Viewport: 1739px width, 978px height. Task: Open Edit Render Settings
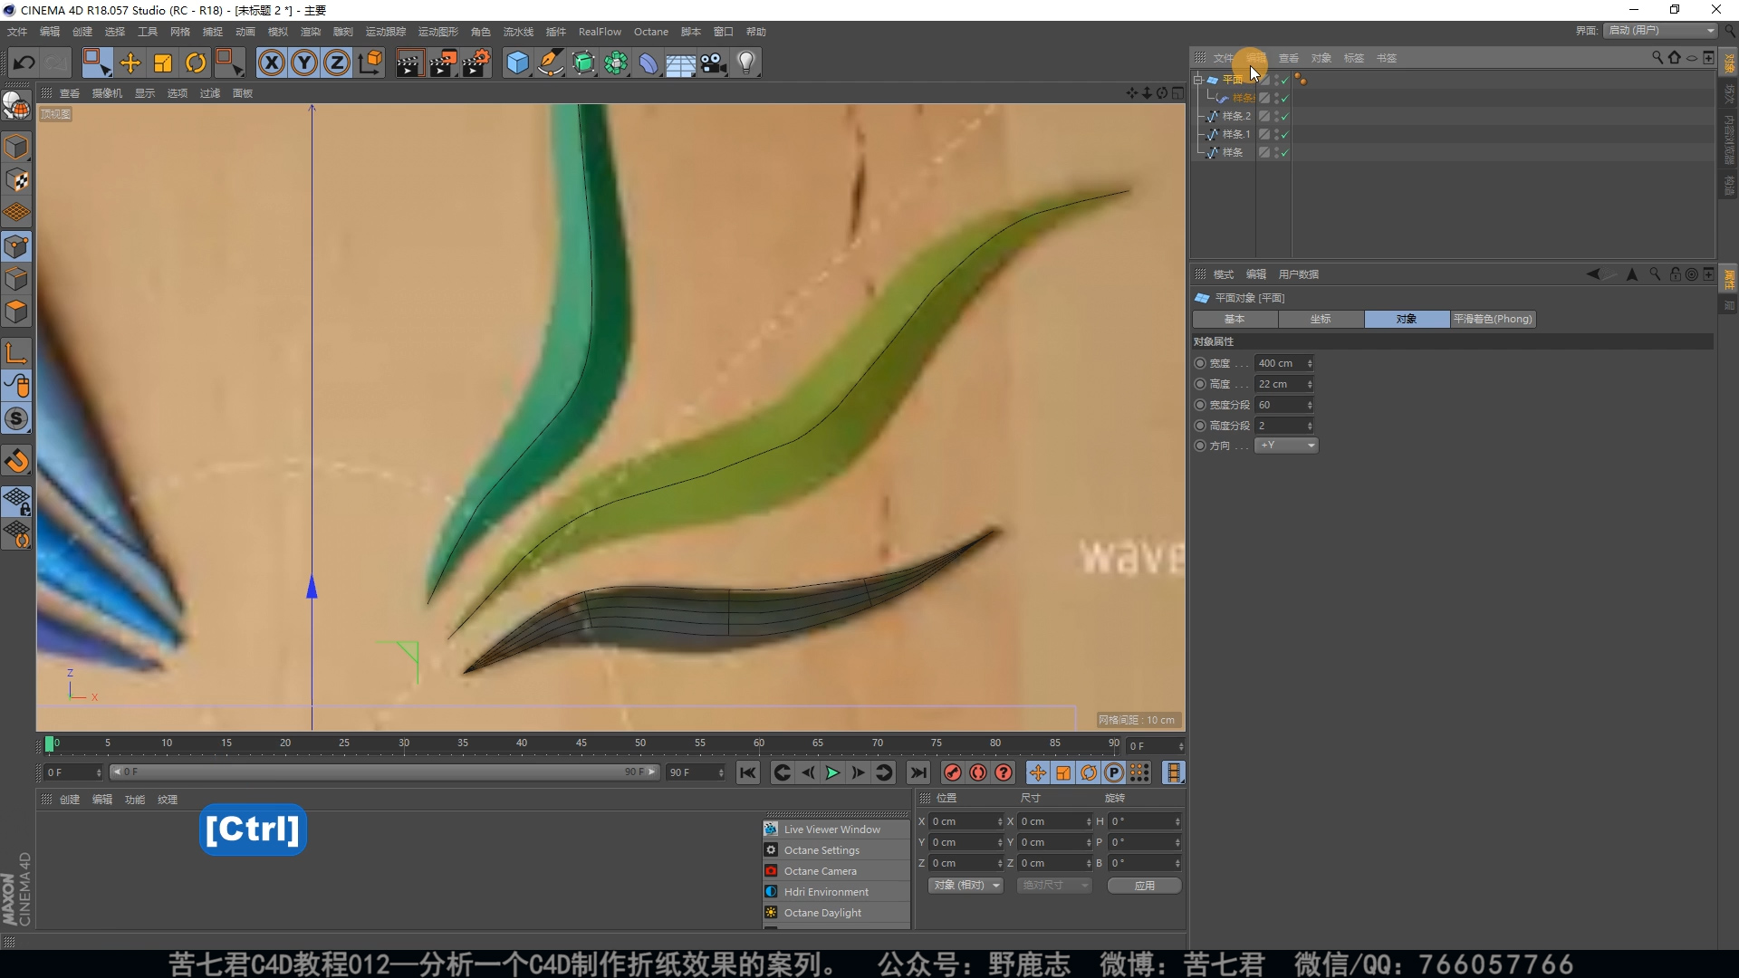click(476, 62)
